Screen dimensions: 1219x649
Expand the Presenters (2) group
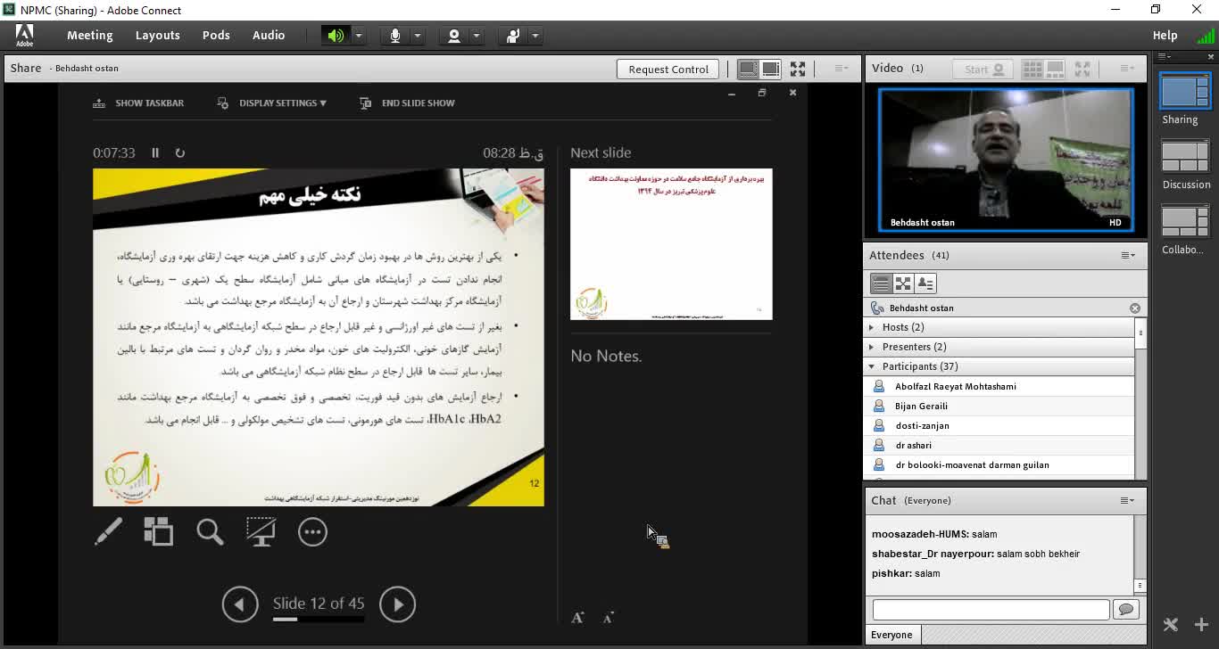pos(872,347)
